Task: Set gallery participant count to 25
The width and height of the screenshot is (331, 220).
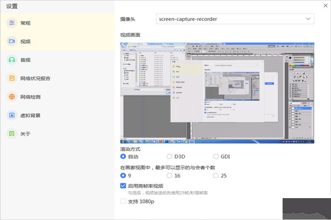Action: [216, 175]
